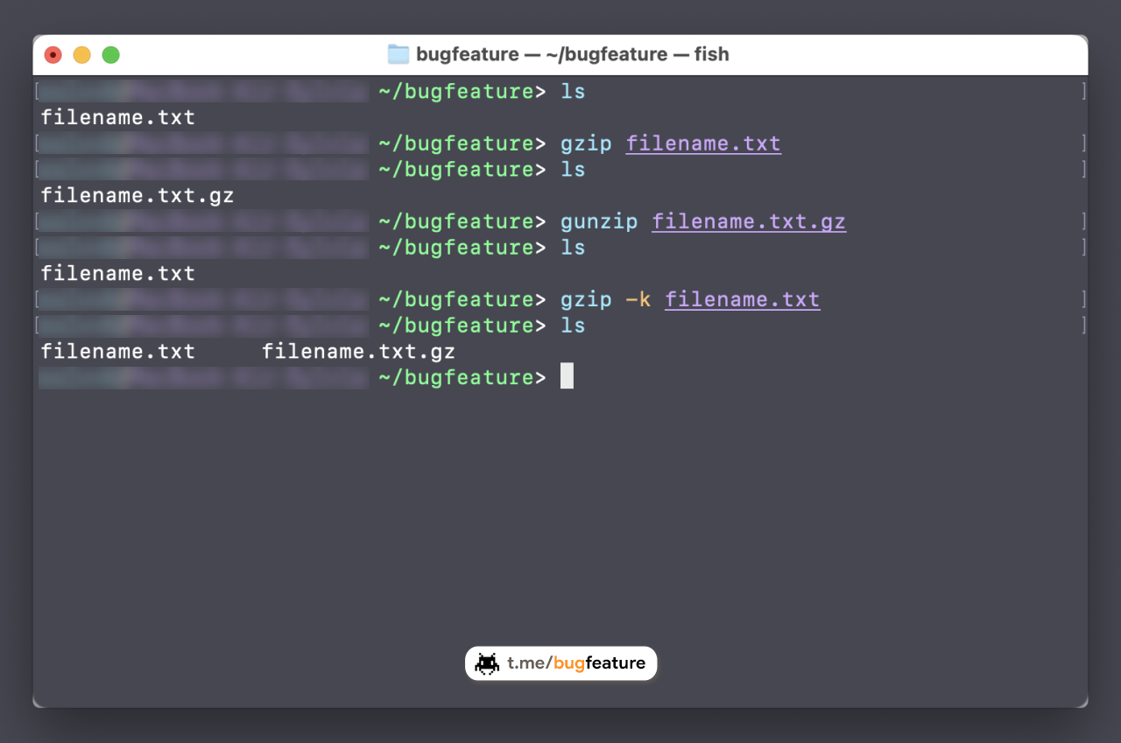Minimize the terminal with yellow button
Image resolution: width=1121 pixels, height=743 pixels.
tap(81, 55)
